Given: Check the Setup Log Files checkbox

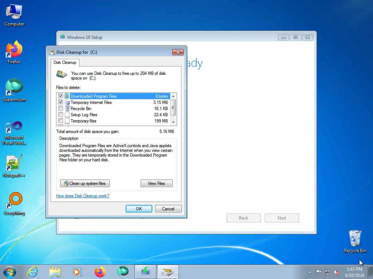Looking at the screenshot, I should [61, 114].
